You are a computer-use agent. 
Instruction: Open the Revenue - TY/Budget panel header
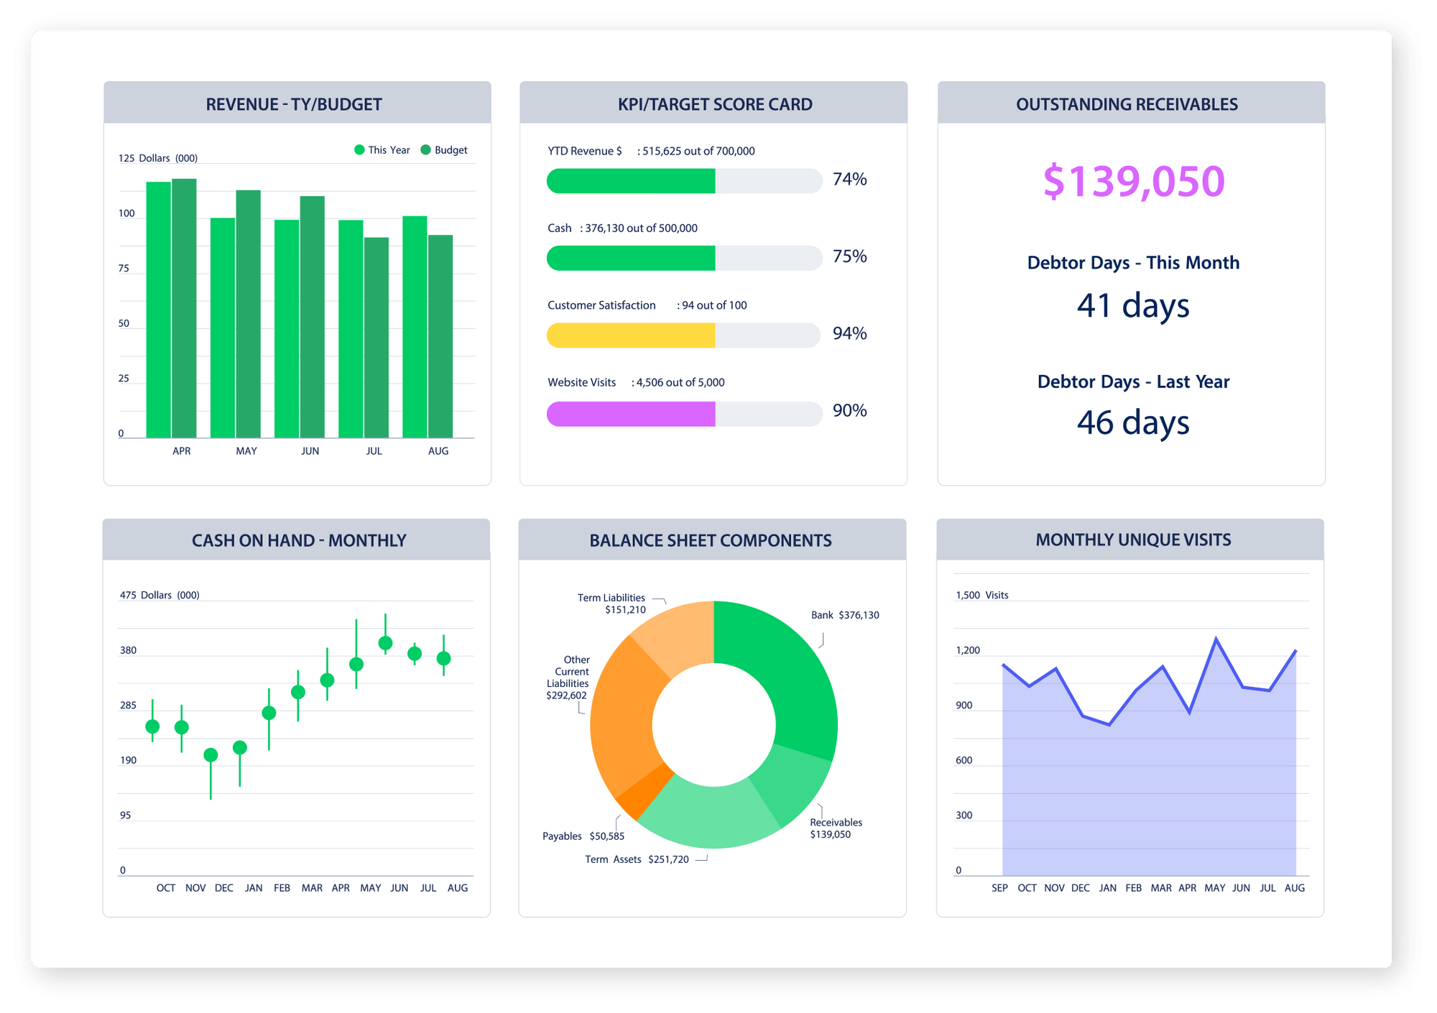(294, 104)
